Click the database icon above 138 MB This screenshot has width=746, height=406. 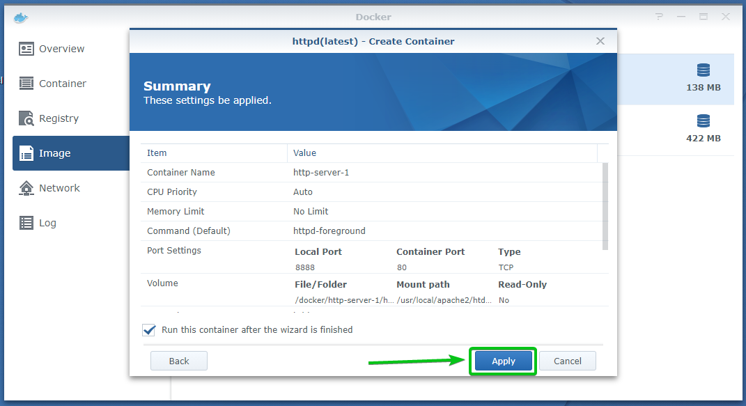(703, 70)
